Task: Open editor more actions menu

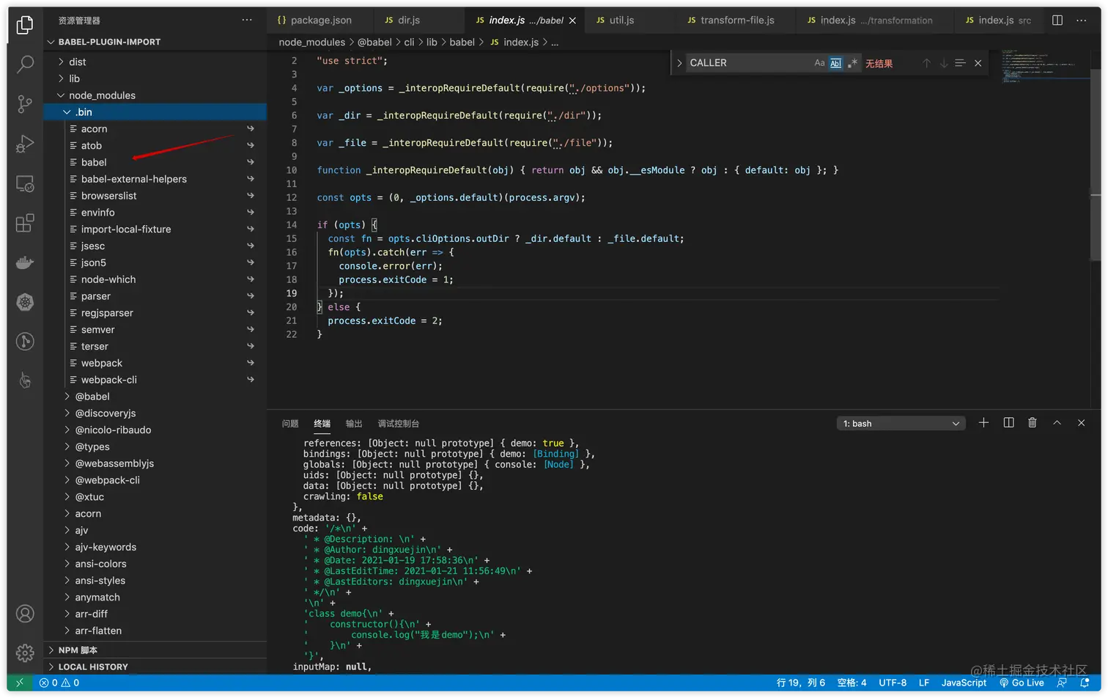Action: (1082, 20)
